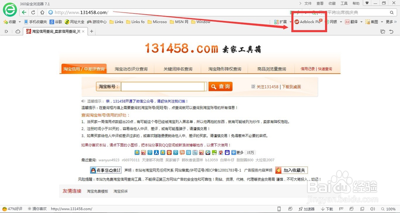Open the 网银 online banking button
The height and width of the screenshot is (213, 400).
[x=332, y=22]
